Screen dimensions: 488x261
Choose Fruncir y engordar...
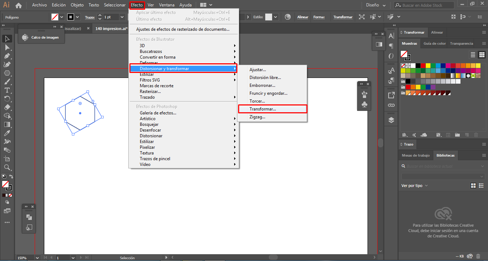272,93
